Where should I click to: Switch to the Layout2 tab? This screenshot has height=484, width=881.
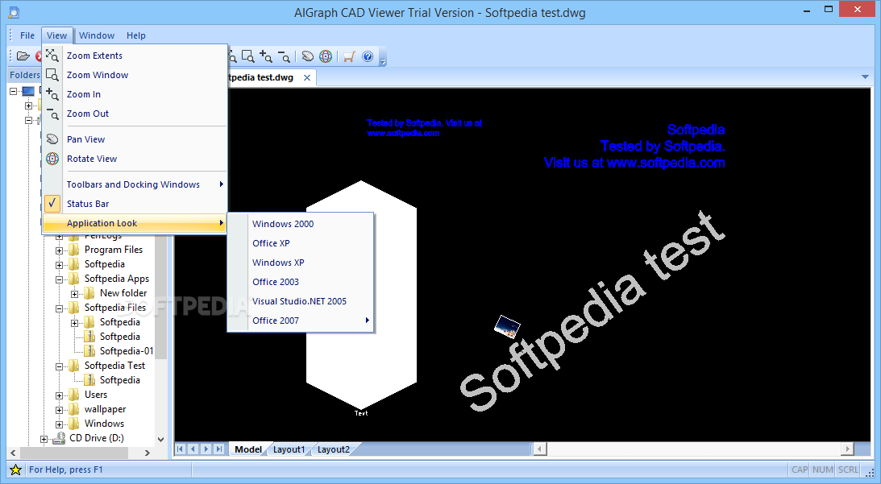pyautogui.click(x=333, y=449)
